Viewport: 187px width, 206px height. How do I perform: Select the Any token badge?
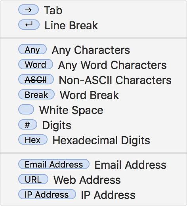32,49
